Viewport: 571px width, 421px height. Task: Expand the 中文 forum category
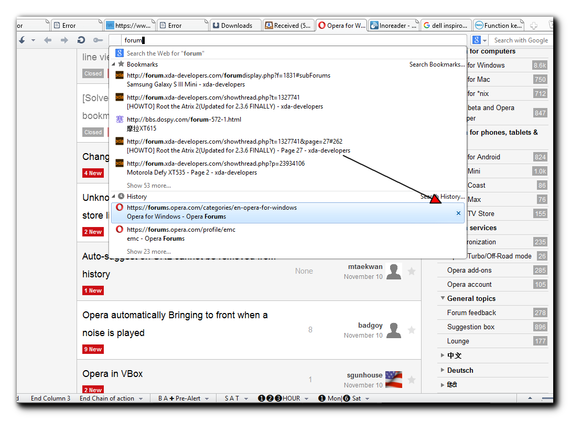(443, 355)
